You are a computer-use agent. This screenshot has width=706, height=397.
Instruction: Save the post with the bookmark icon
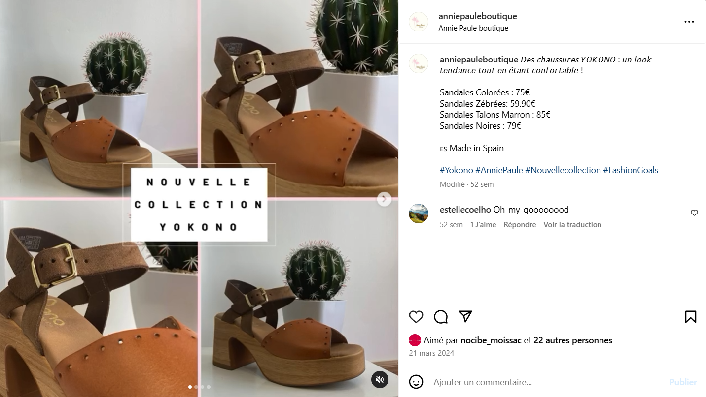[x=691, y=317]
